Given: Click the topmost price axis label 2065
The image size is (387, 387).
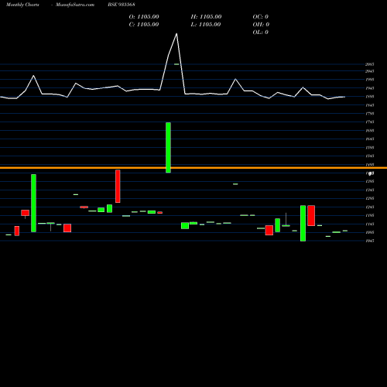Looking at the screenshot, I should 370,64.
